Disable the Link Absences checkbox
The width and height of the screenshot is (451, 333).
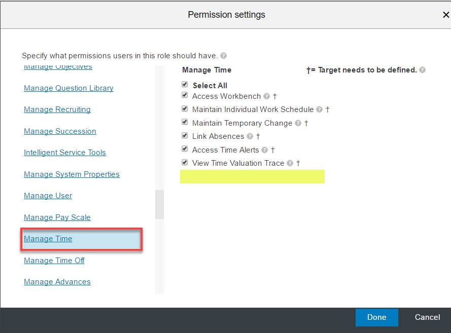click(185, 135)
